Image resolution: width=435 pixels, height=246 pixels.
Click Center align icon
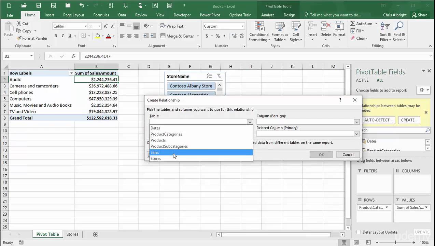pyautogui.click(x=129, y=36)
